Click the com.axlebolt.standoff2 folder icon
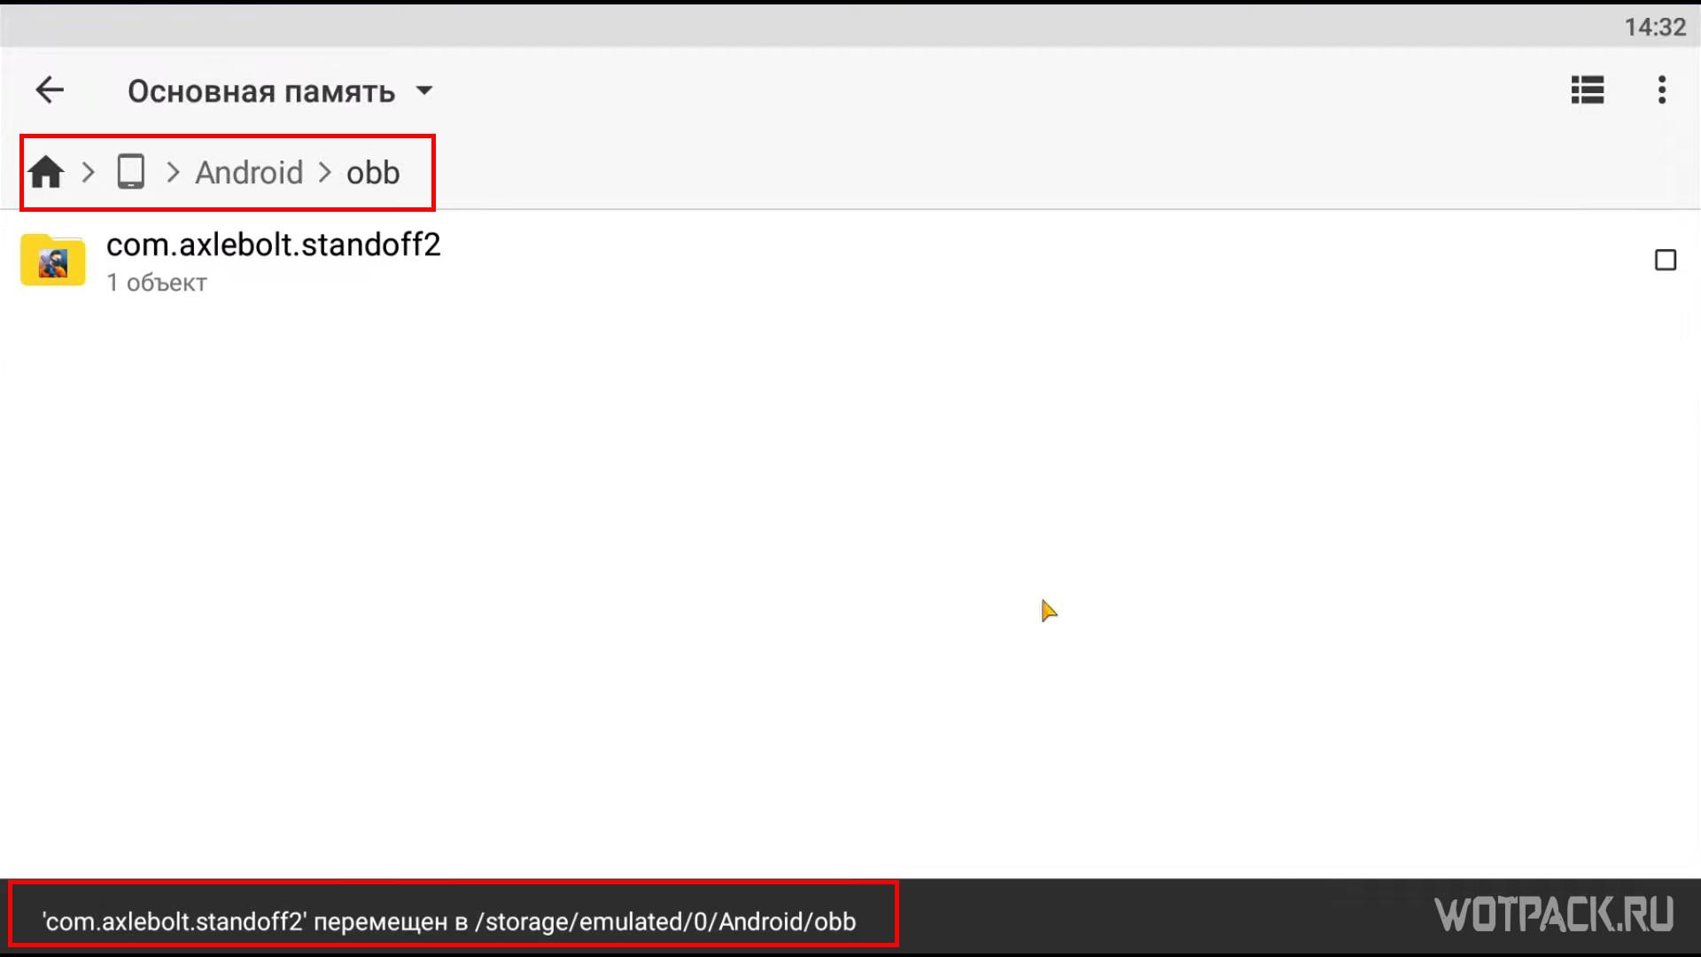 pos(53,261)
